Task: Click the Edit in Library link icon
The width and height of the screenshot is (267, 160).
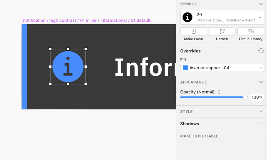Action: 251,31
